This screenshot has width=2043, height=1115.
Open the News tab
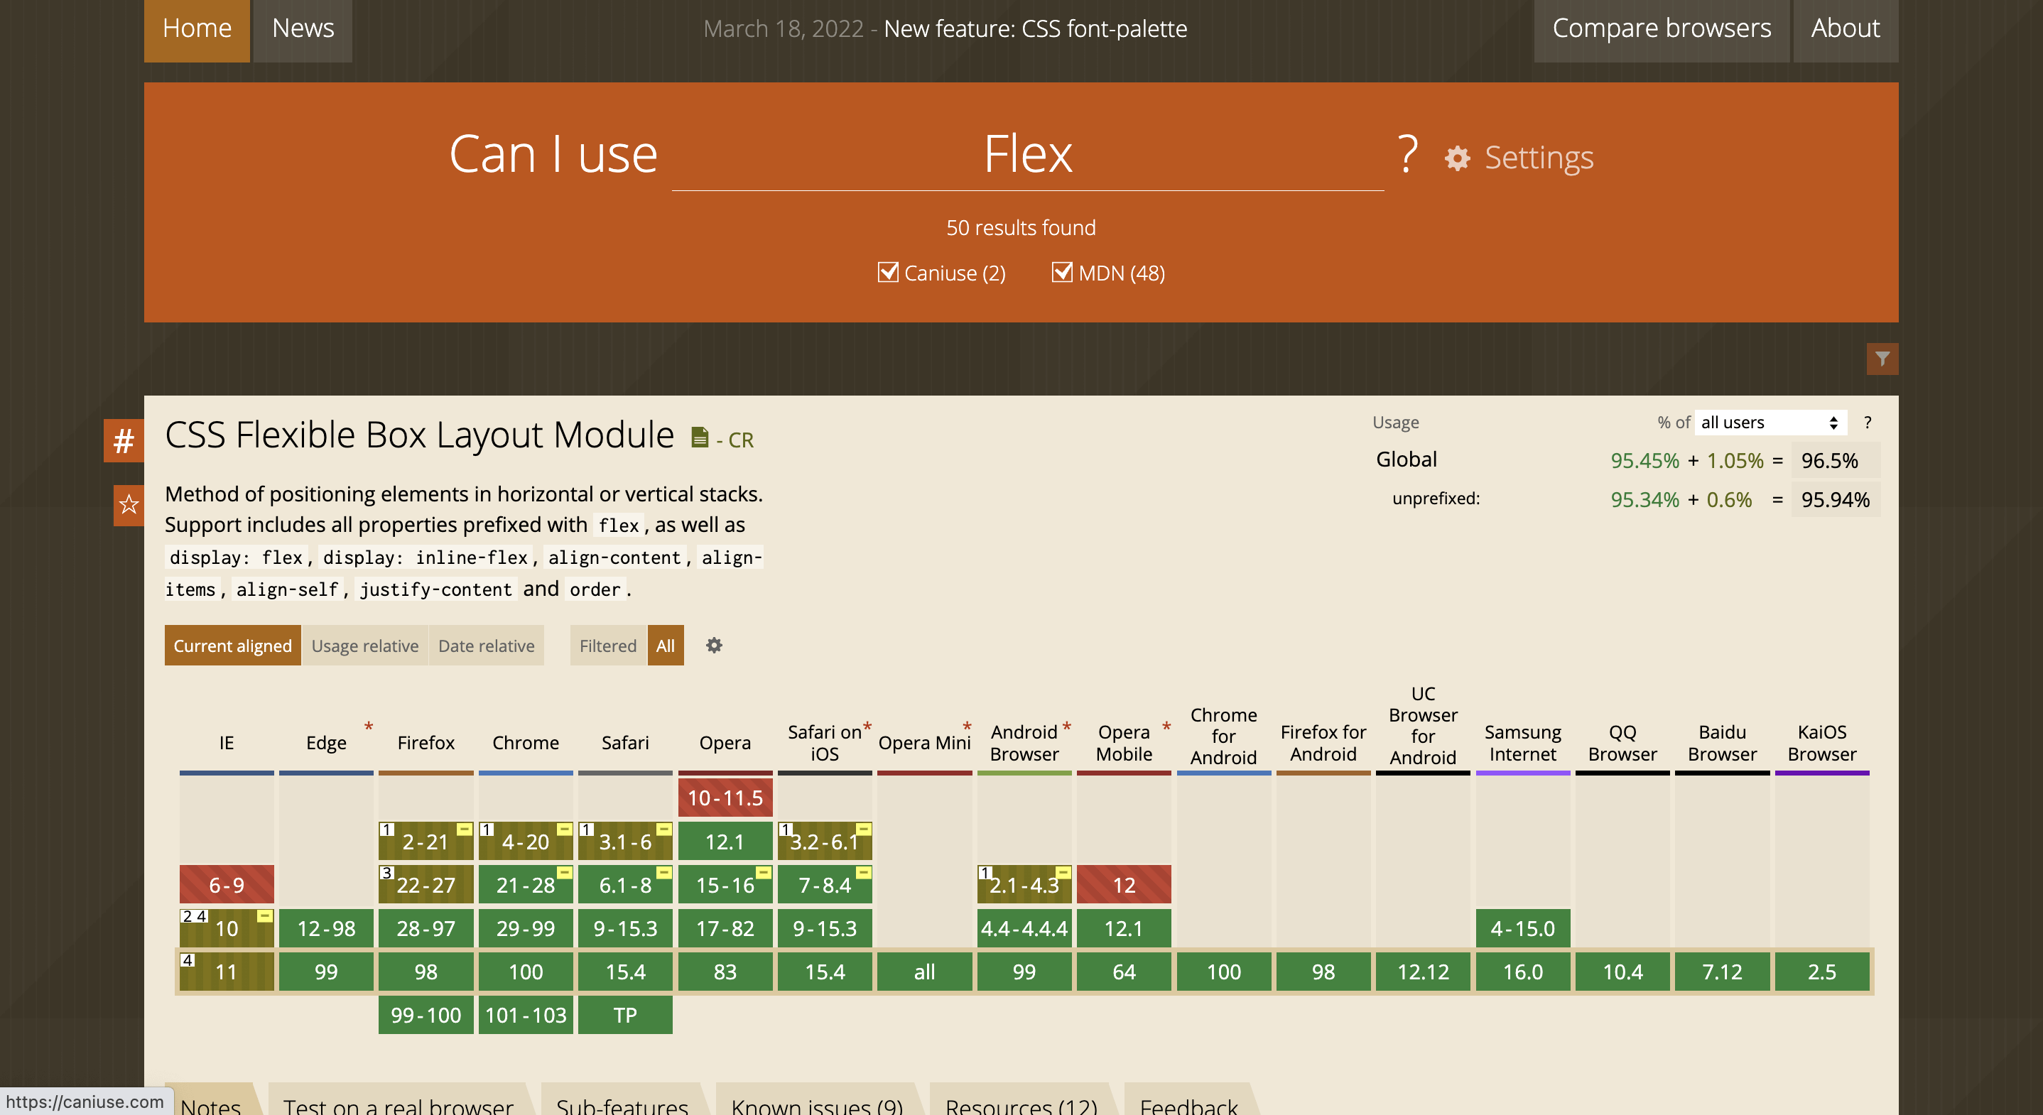click(302, 28)
